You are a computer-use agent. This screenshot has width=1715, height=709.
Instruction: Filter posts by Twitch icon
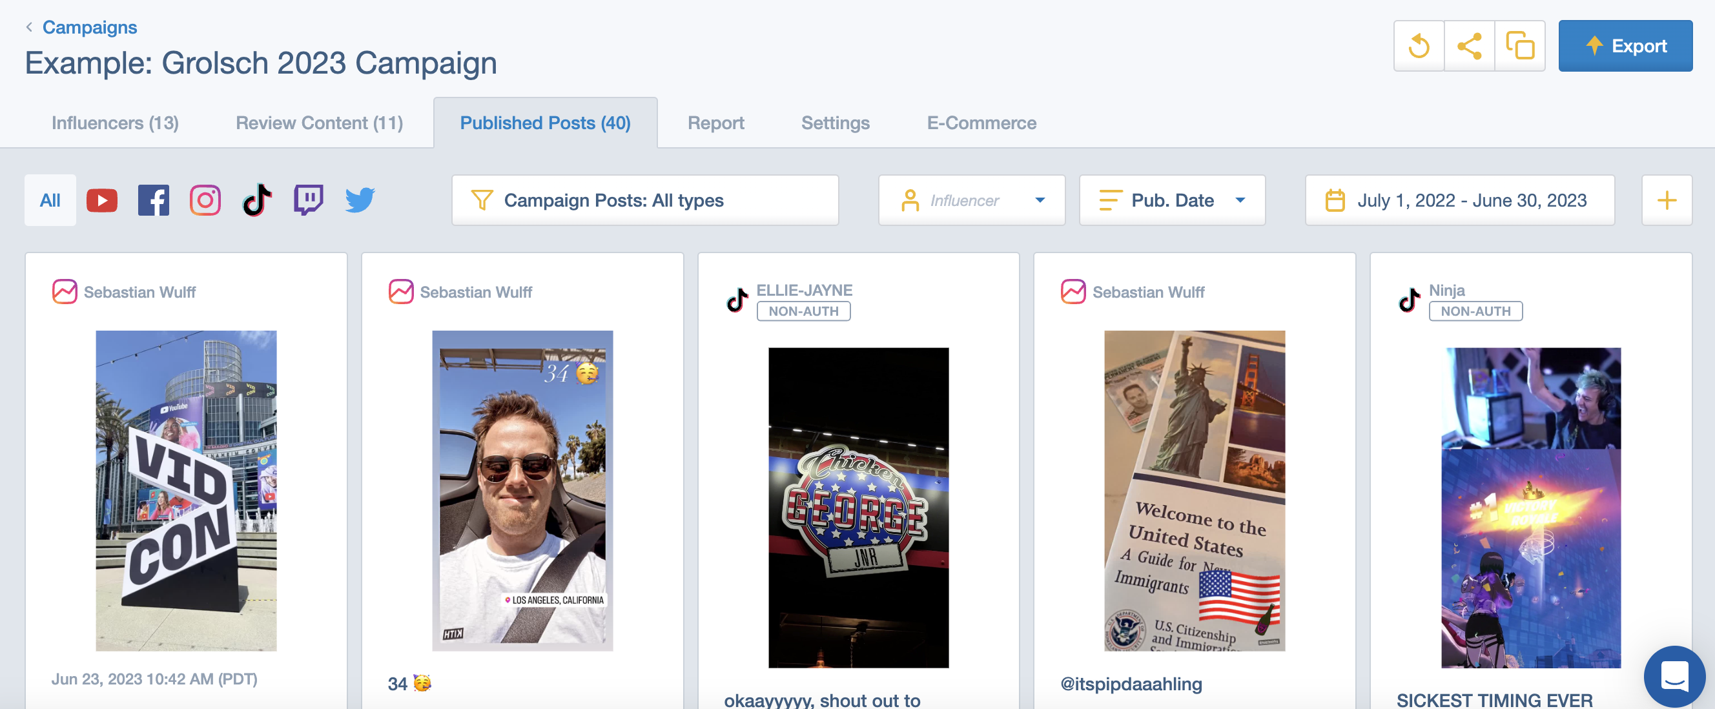(308, 200)
